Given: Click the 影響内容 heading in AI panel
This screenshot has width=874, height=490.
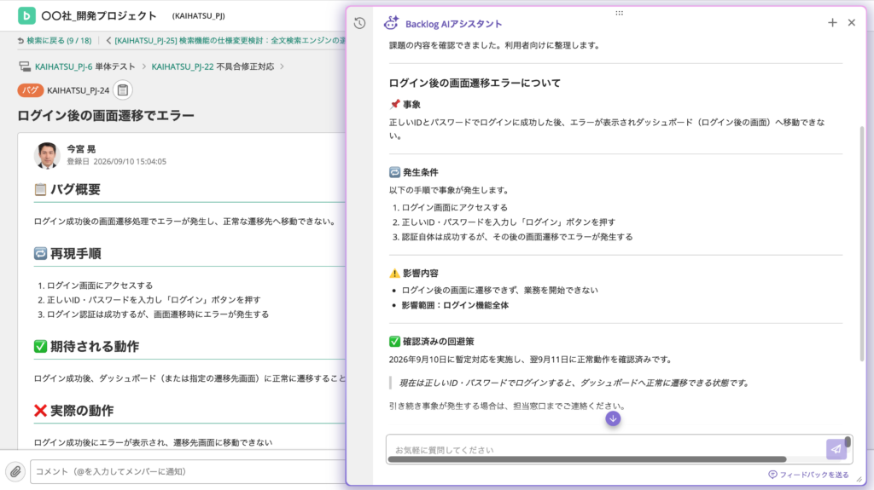Looking at the screenshot, I should click(x=420, y=274).
